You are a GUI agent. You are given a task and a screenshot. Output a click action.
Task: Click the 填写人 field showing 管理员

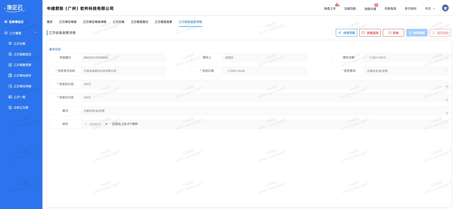tap(265, 58)
